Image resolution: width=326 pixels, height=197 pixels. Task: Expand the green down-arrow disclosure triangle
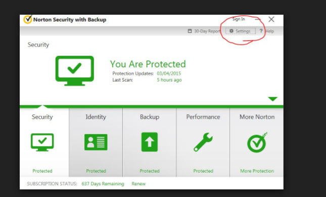coord(272,99)
